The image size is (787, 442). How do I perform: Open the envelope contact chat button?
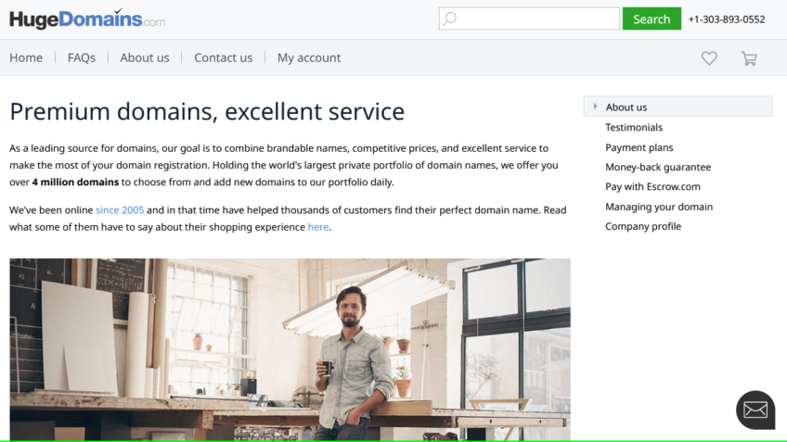(x=755, y=410)
